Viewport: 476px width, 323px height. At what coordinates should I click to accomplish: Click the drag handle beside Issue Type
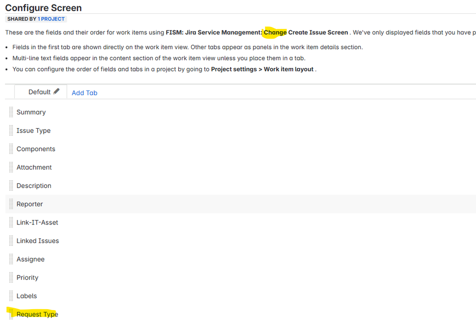[11, 131]
